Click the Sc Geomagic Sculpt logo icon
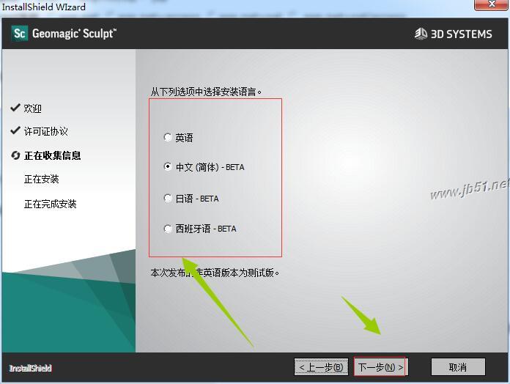The image size is (510, 384). coord(20,34)
